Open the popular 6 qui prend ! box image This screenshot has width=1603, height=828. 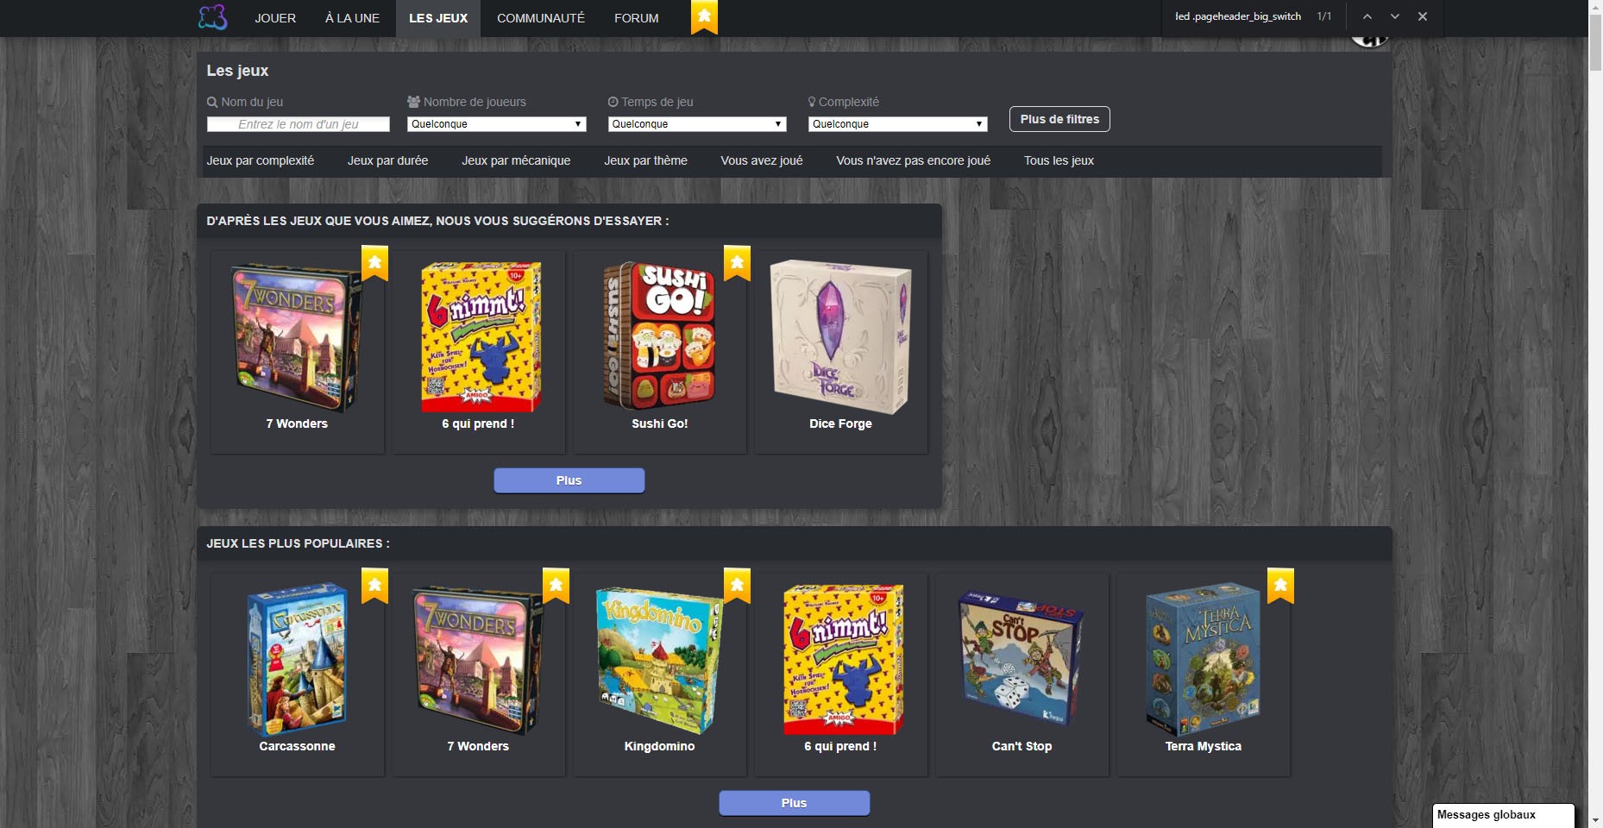(844, 659)
